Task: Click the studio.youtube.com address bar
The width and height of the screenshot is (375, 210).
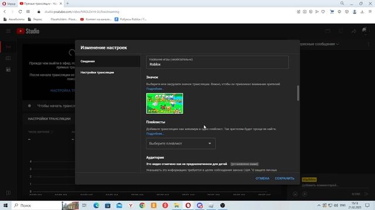Action: click(81, 12)
